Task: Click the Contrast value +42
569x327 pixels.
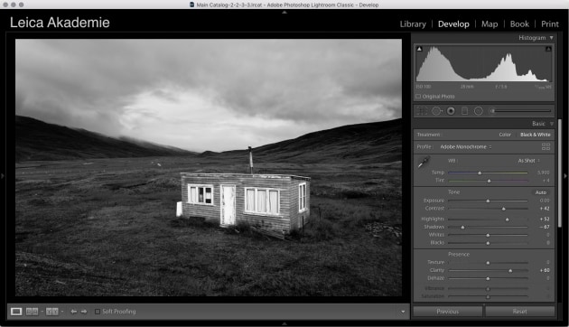Action: coord(545,209)
